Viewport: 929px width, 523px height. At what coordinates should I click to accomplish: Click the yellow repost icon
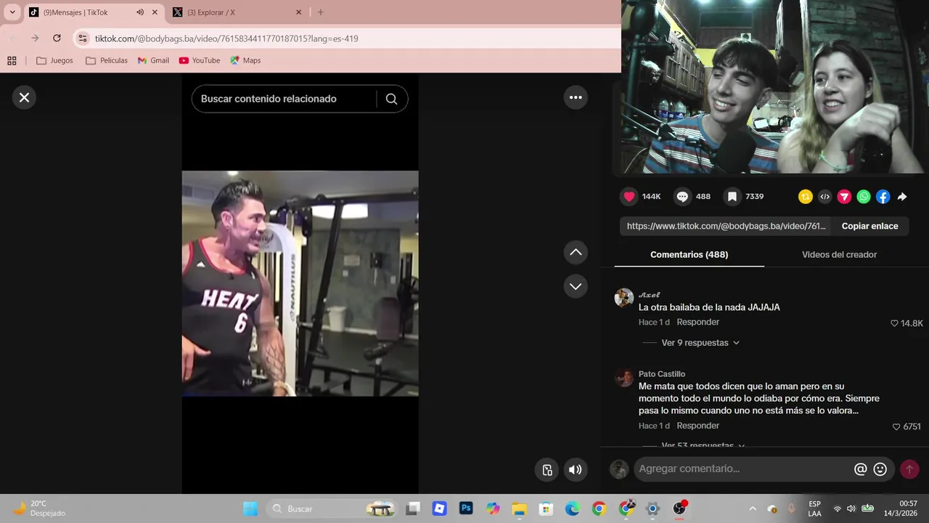coord(805,196)
